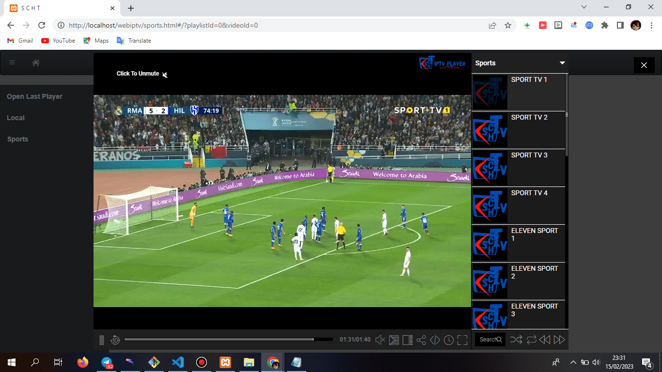Screen dimensions: 662x372
Task: Click the clock playback-rate icon
Action: (x=449, y=340)
